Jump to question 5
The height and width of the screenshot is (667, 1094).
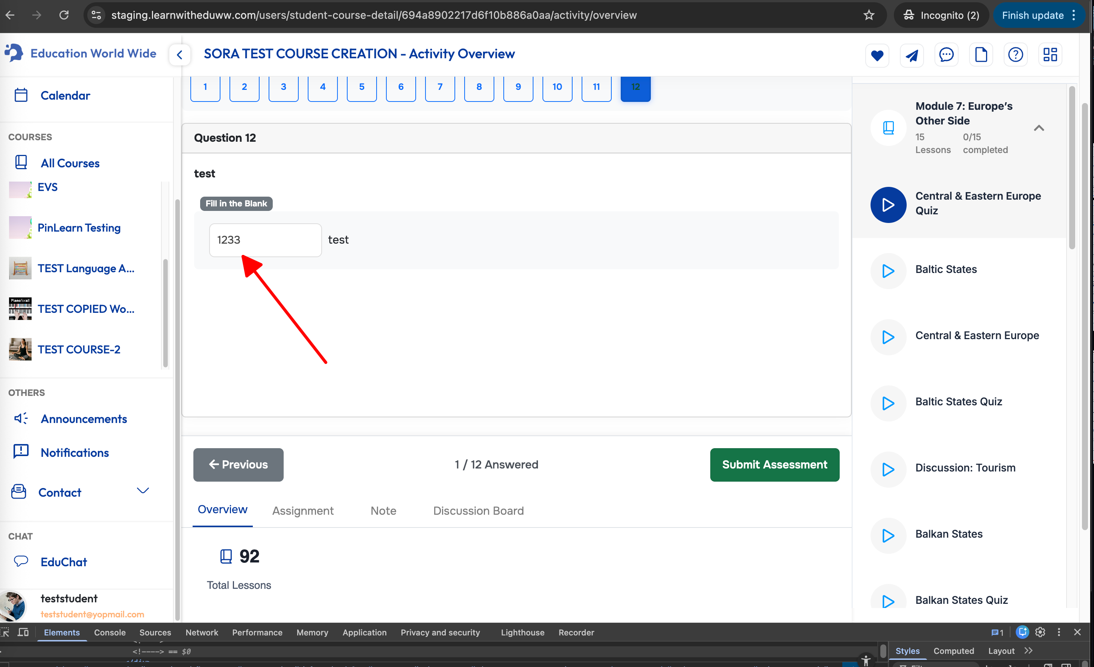(x=362, y=87)
